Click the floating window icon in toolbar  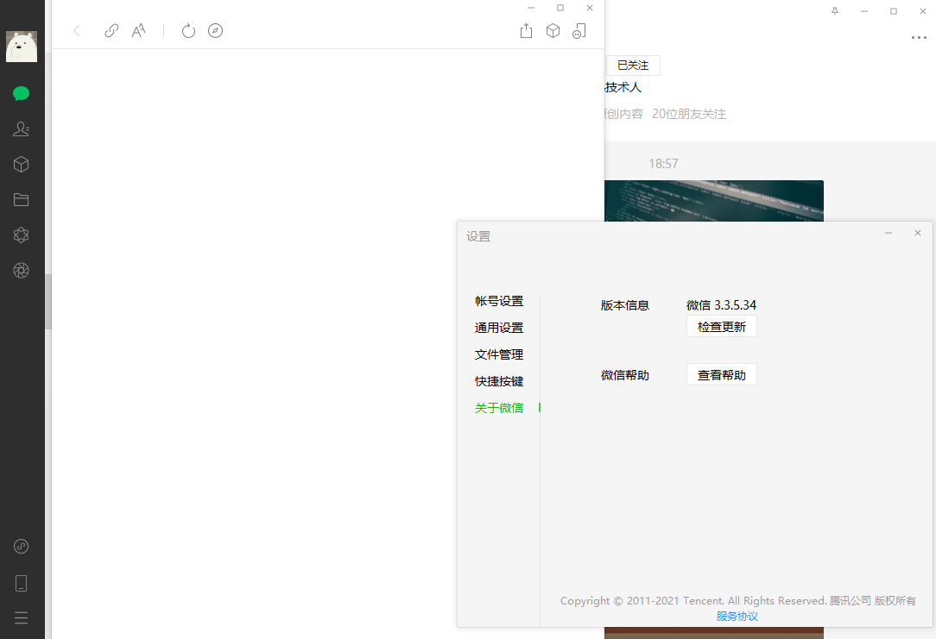click(x=579, y=30)
